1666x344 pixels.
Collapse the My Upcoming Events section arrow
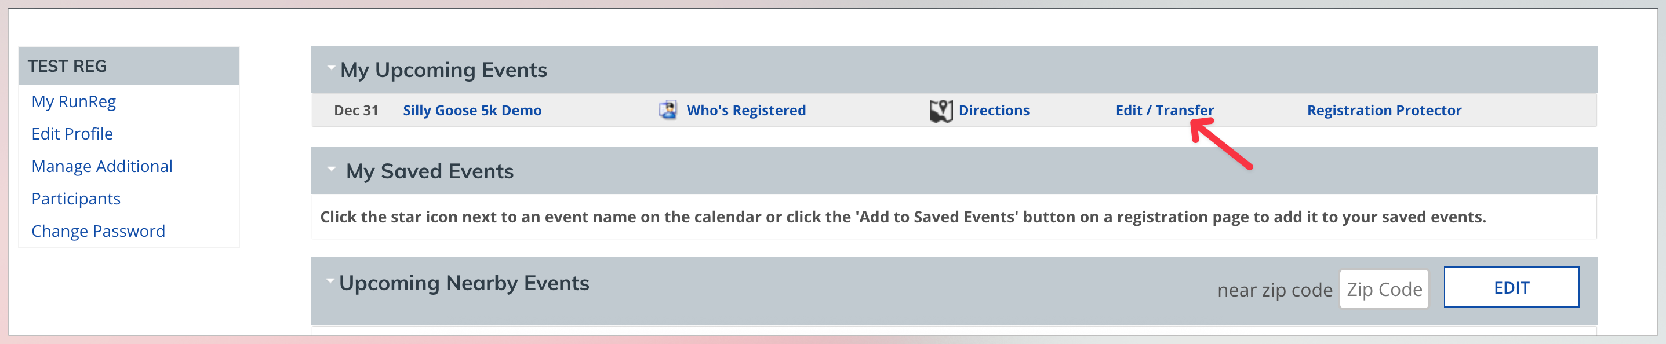click(331, 67)
